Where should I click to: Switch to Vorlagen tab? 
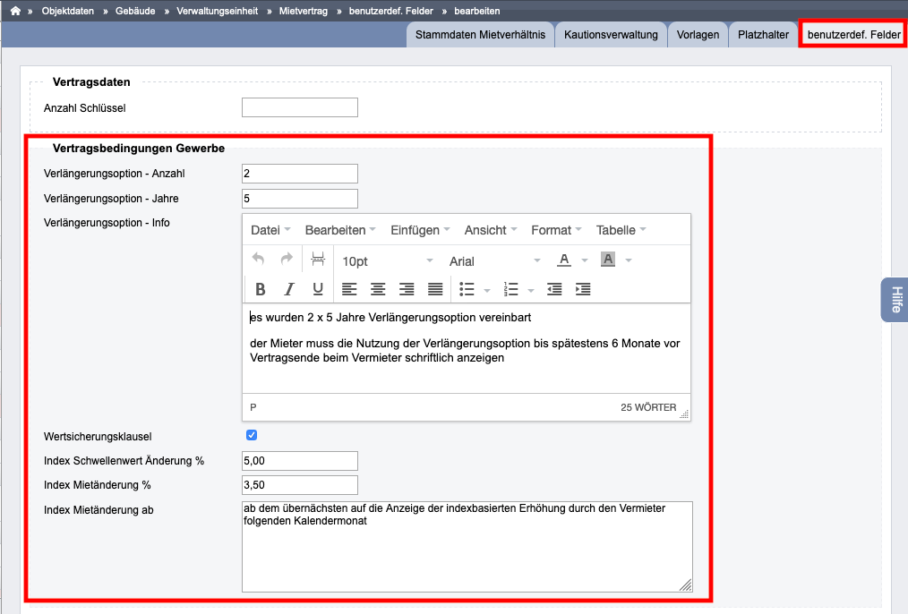pos(698,35)
